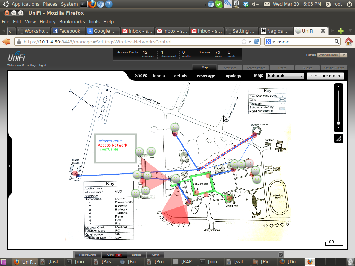The width and height of the screenshot is (355, 266).
Task: Toggle topology view on the map
Action: coord(233,76)
